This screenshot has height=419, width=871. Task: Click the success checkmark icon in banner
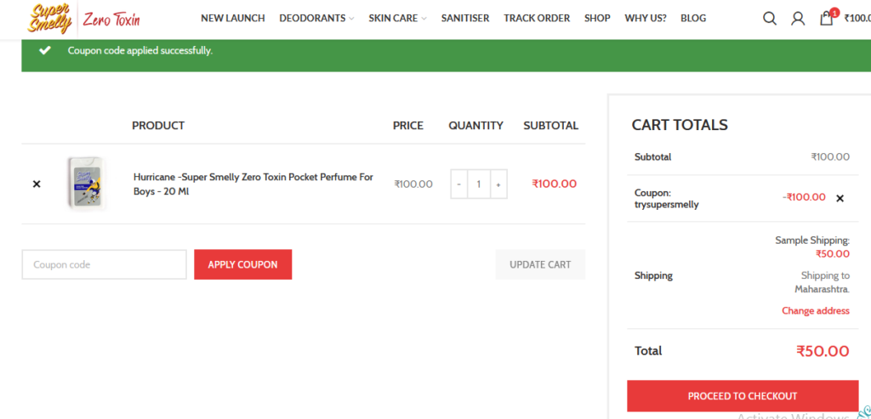pos(45,50)
